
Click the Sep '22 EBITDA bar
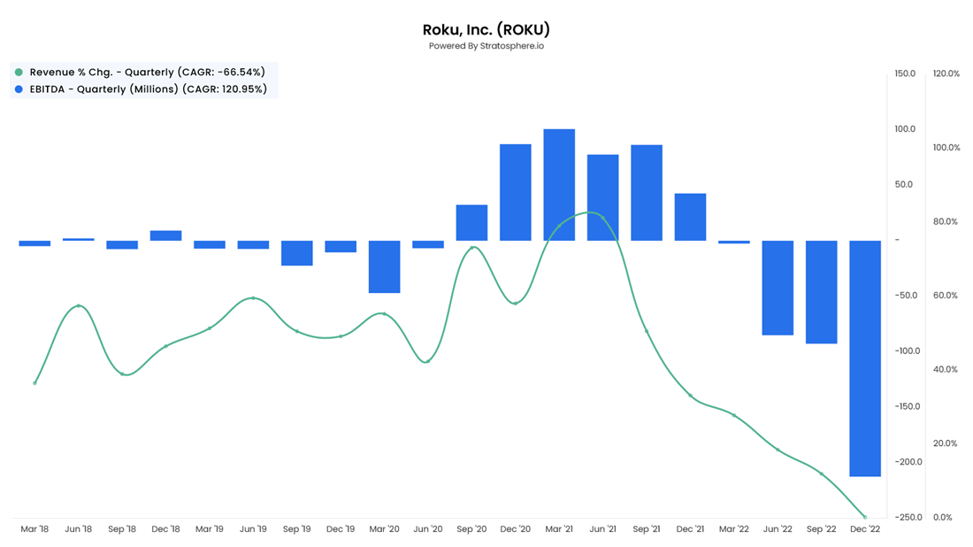tap(822, 292)
